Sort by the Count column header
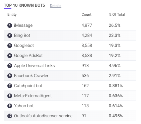The height and width of the screenshot is (124, 141). (86, 14)
